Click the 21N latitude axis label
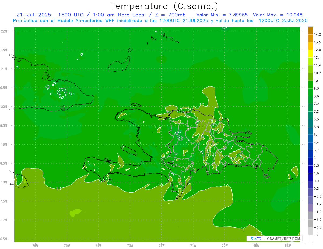This screenshot has height=249, width=323. tap(4, 69)
